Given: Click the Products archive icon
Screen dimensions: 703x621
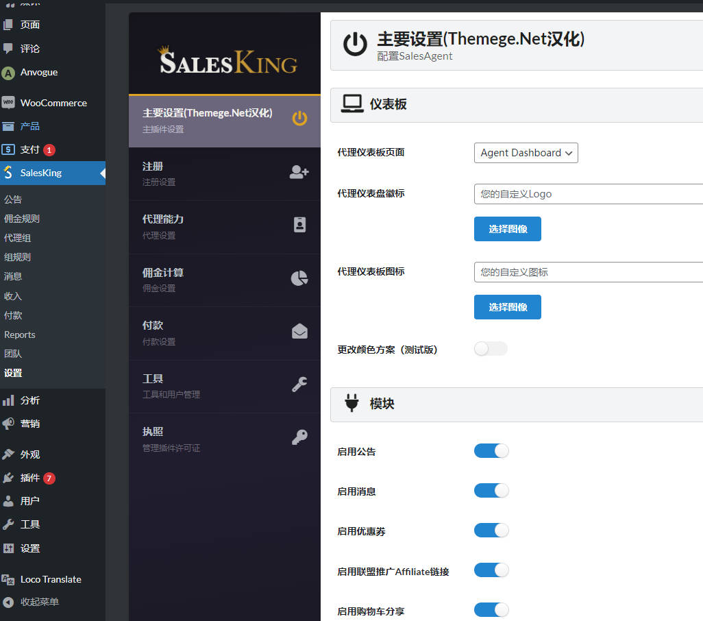Looking at the screenshot, I should [x=8, y=126].
